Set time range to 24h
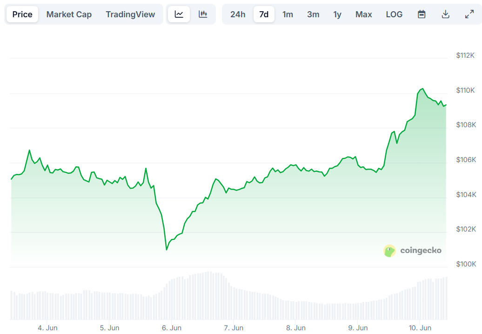482x334 pixels. (238, 14)
